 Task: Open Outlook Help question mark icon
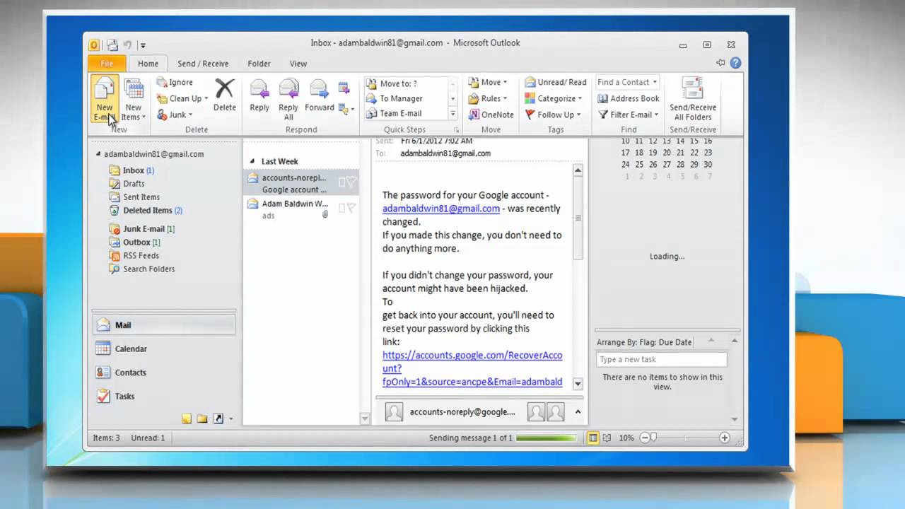pos(735,63)
